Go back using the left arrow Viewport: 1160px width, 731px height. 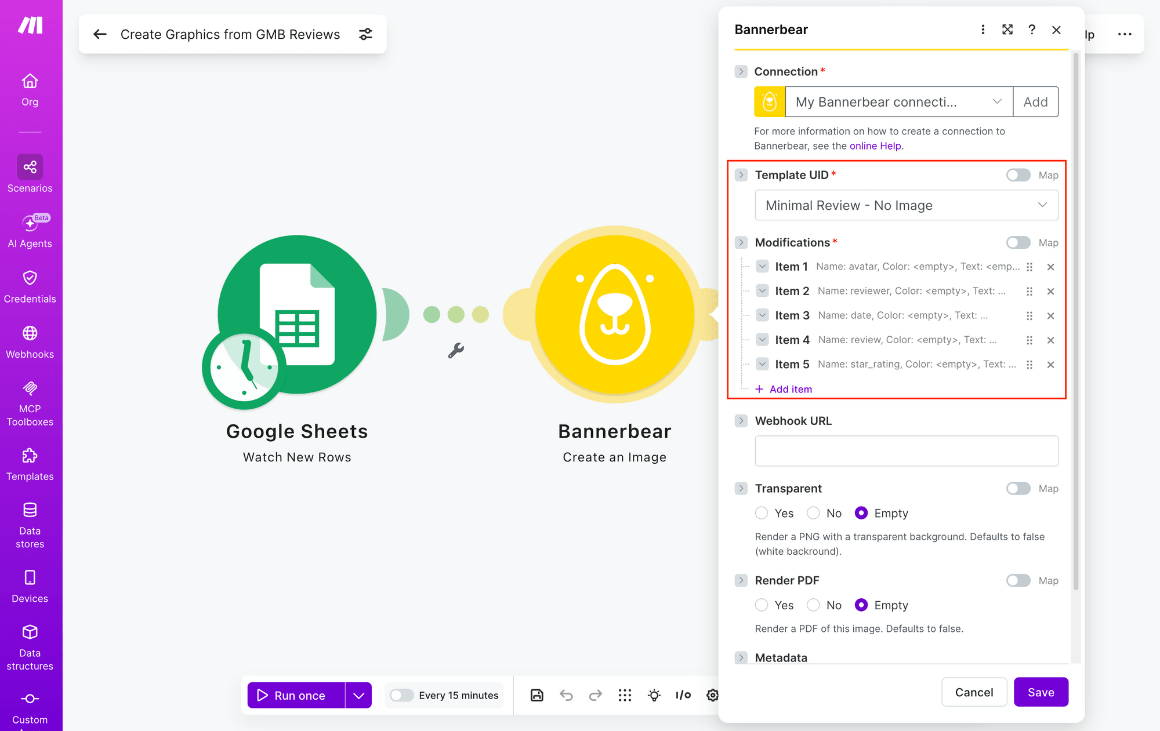100,34
